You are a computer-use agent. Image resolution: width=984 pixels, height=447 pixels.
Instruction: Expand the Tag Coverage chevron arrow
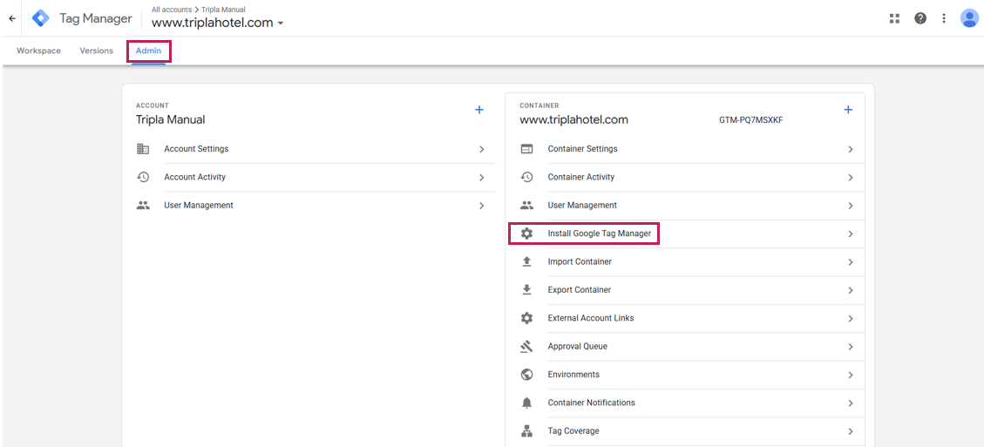(x=851, y=431)
